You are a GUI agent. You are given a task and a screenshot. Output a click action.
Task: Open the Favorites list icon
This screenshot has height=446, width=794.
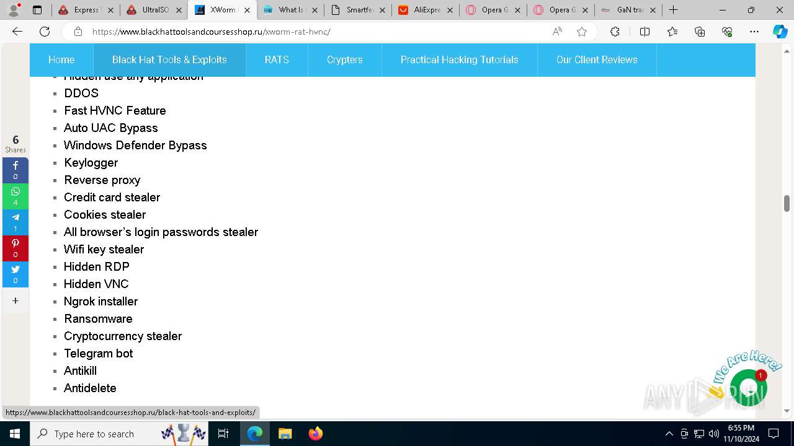[672, 32]
